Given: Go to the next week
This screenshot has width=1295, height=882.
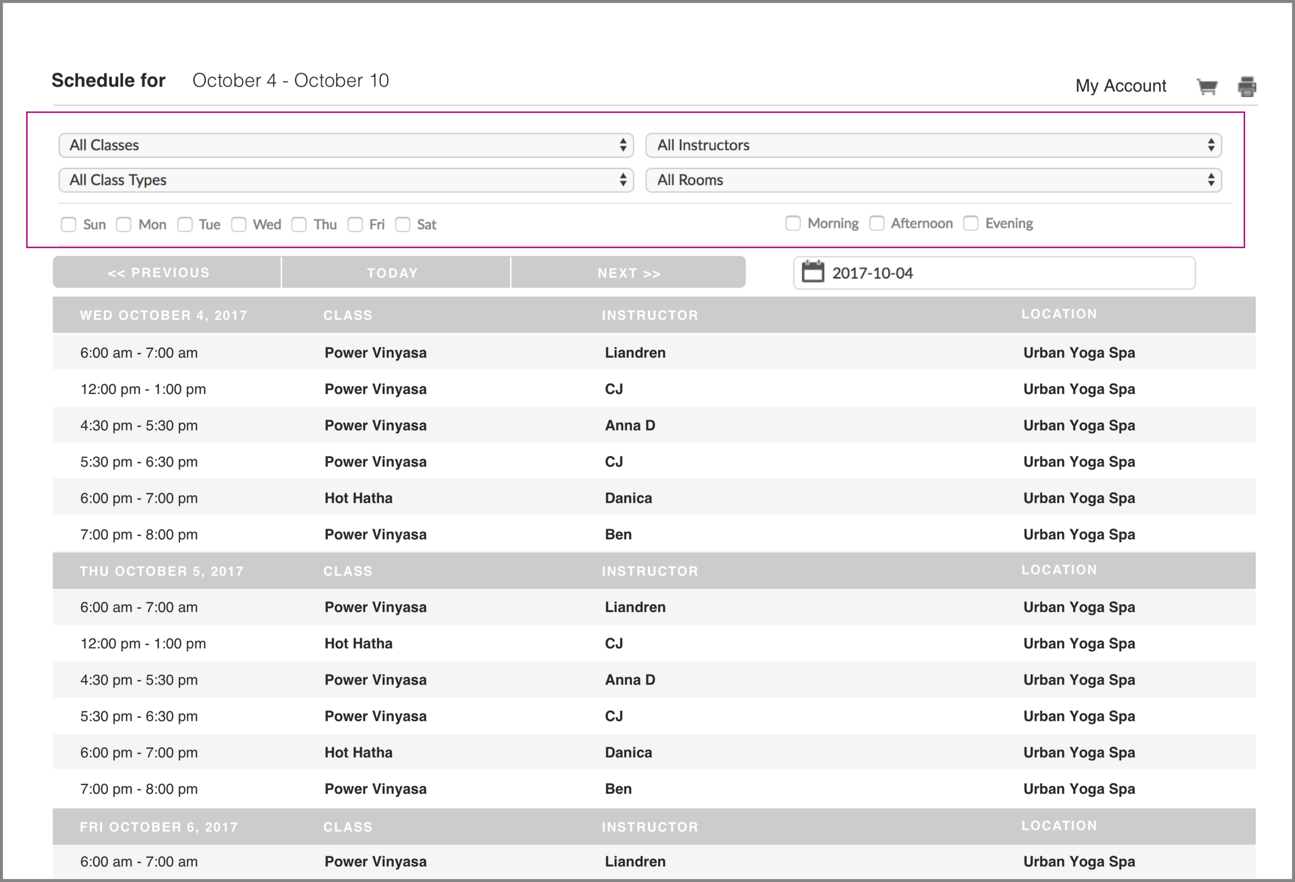Looking at the screenshot, I should [628, 273].
